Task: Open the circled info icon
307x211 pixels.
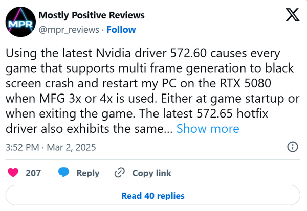Action: click(x=293, y=147)
